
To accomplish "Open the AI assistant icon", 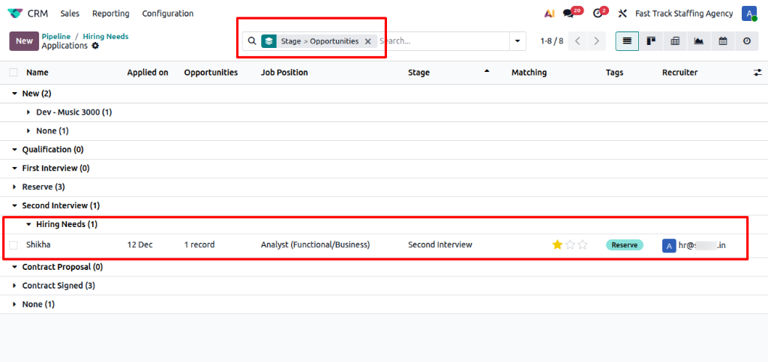I will tap(550, 13).
